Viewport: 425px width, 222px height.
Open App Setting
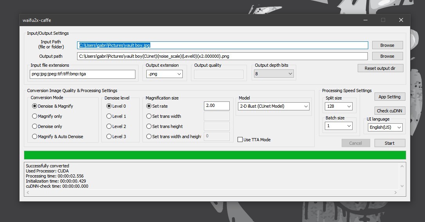click(389, 97)
